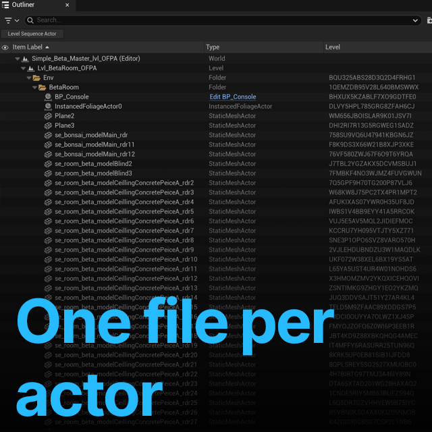The height and width of the screenshot is (432, 432).
Task: Open the Outliner filter options menu
Action: click(12, 20)
